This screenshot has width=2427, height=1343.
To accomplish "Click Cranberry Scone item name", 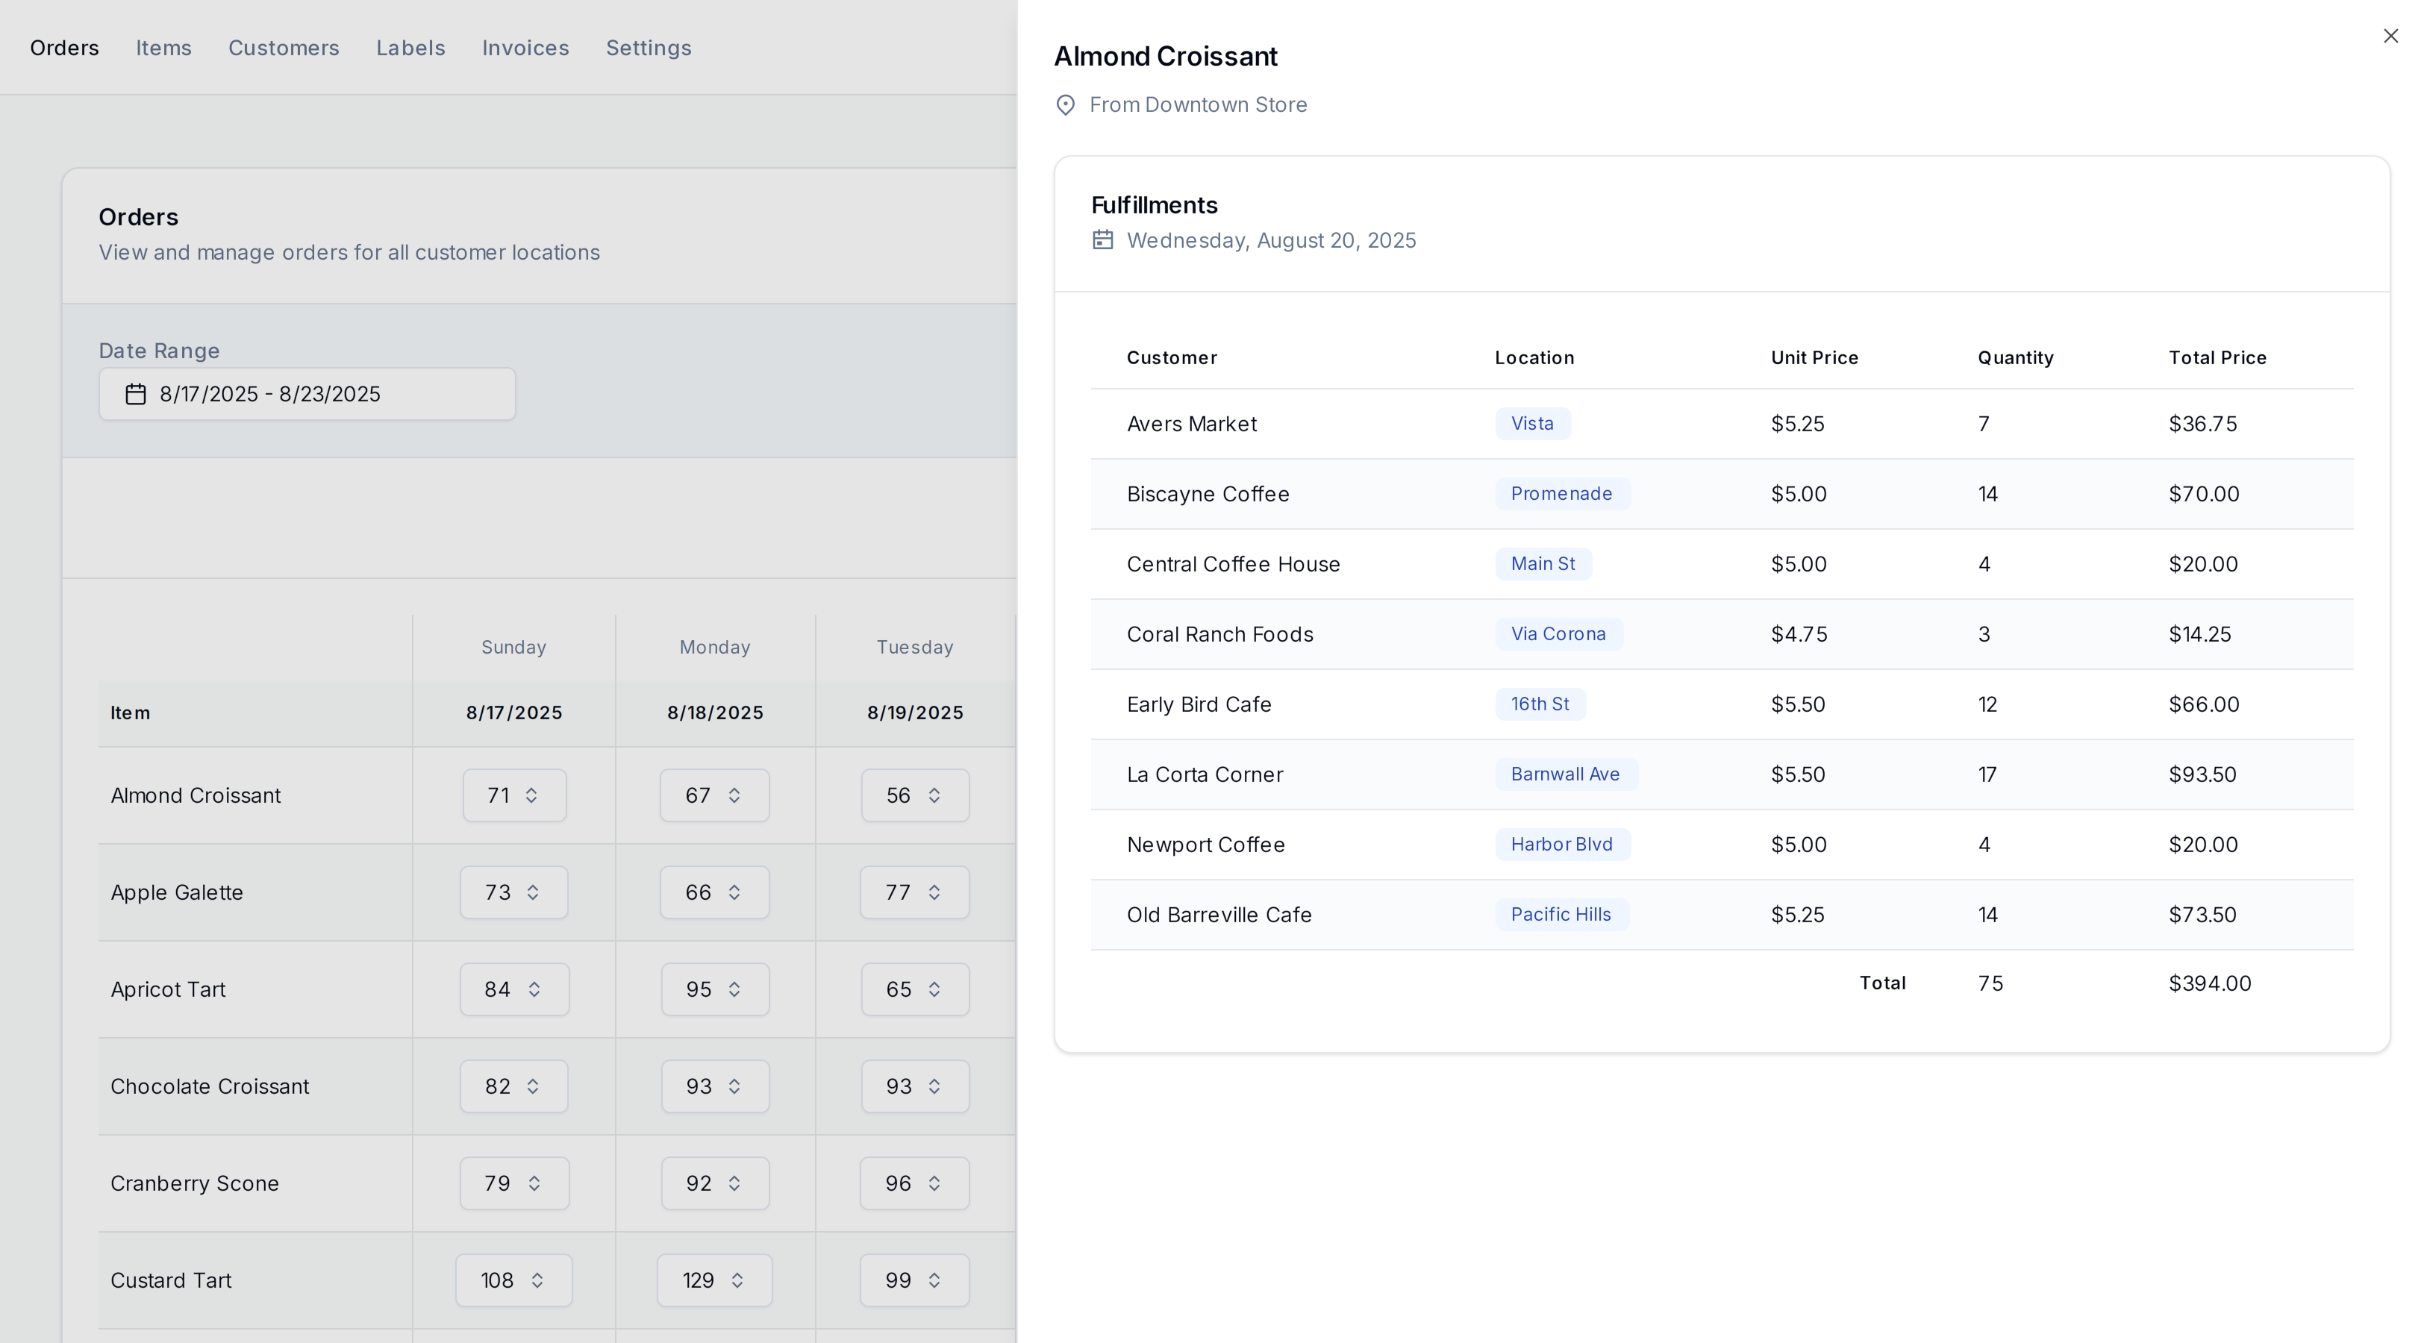I will (x=195, y=1183).
